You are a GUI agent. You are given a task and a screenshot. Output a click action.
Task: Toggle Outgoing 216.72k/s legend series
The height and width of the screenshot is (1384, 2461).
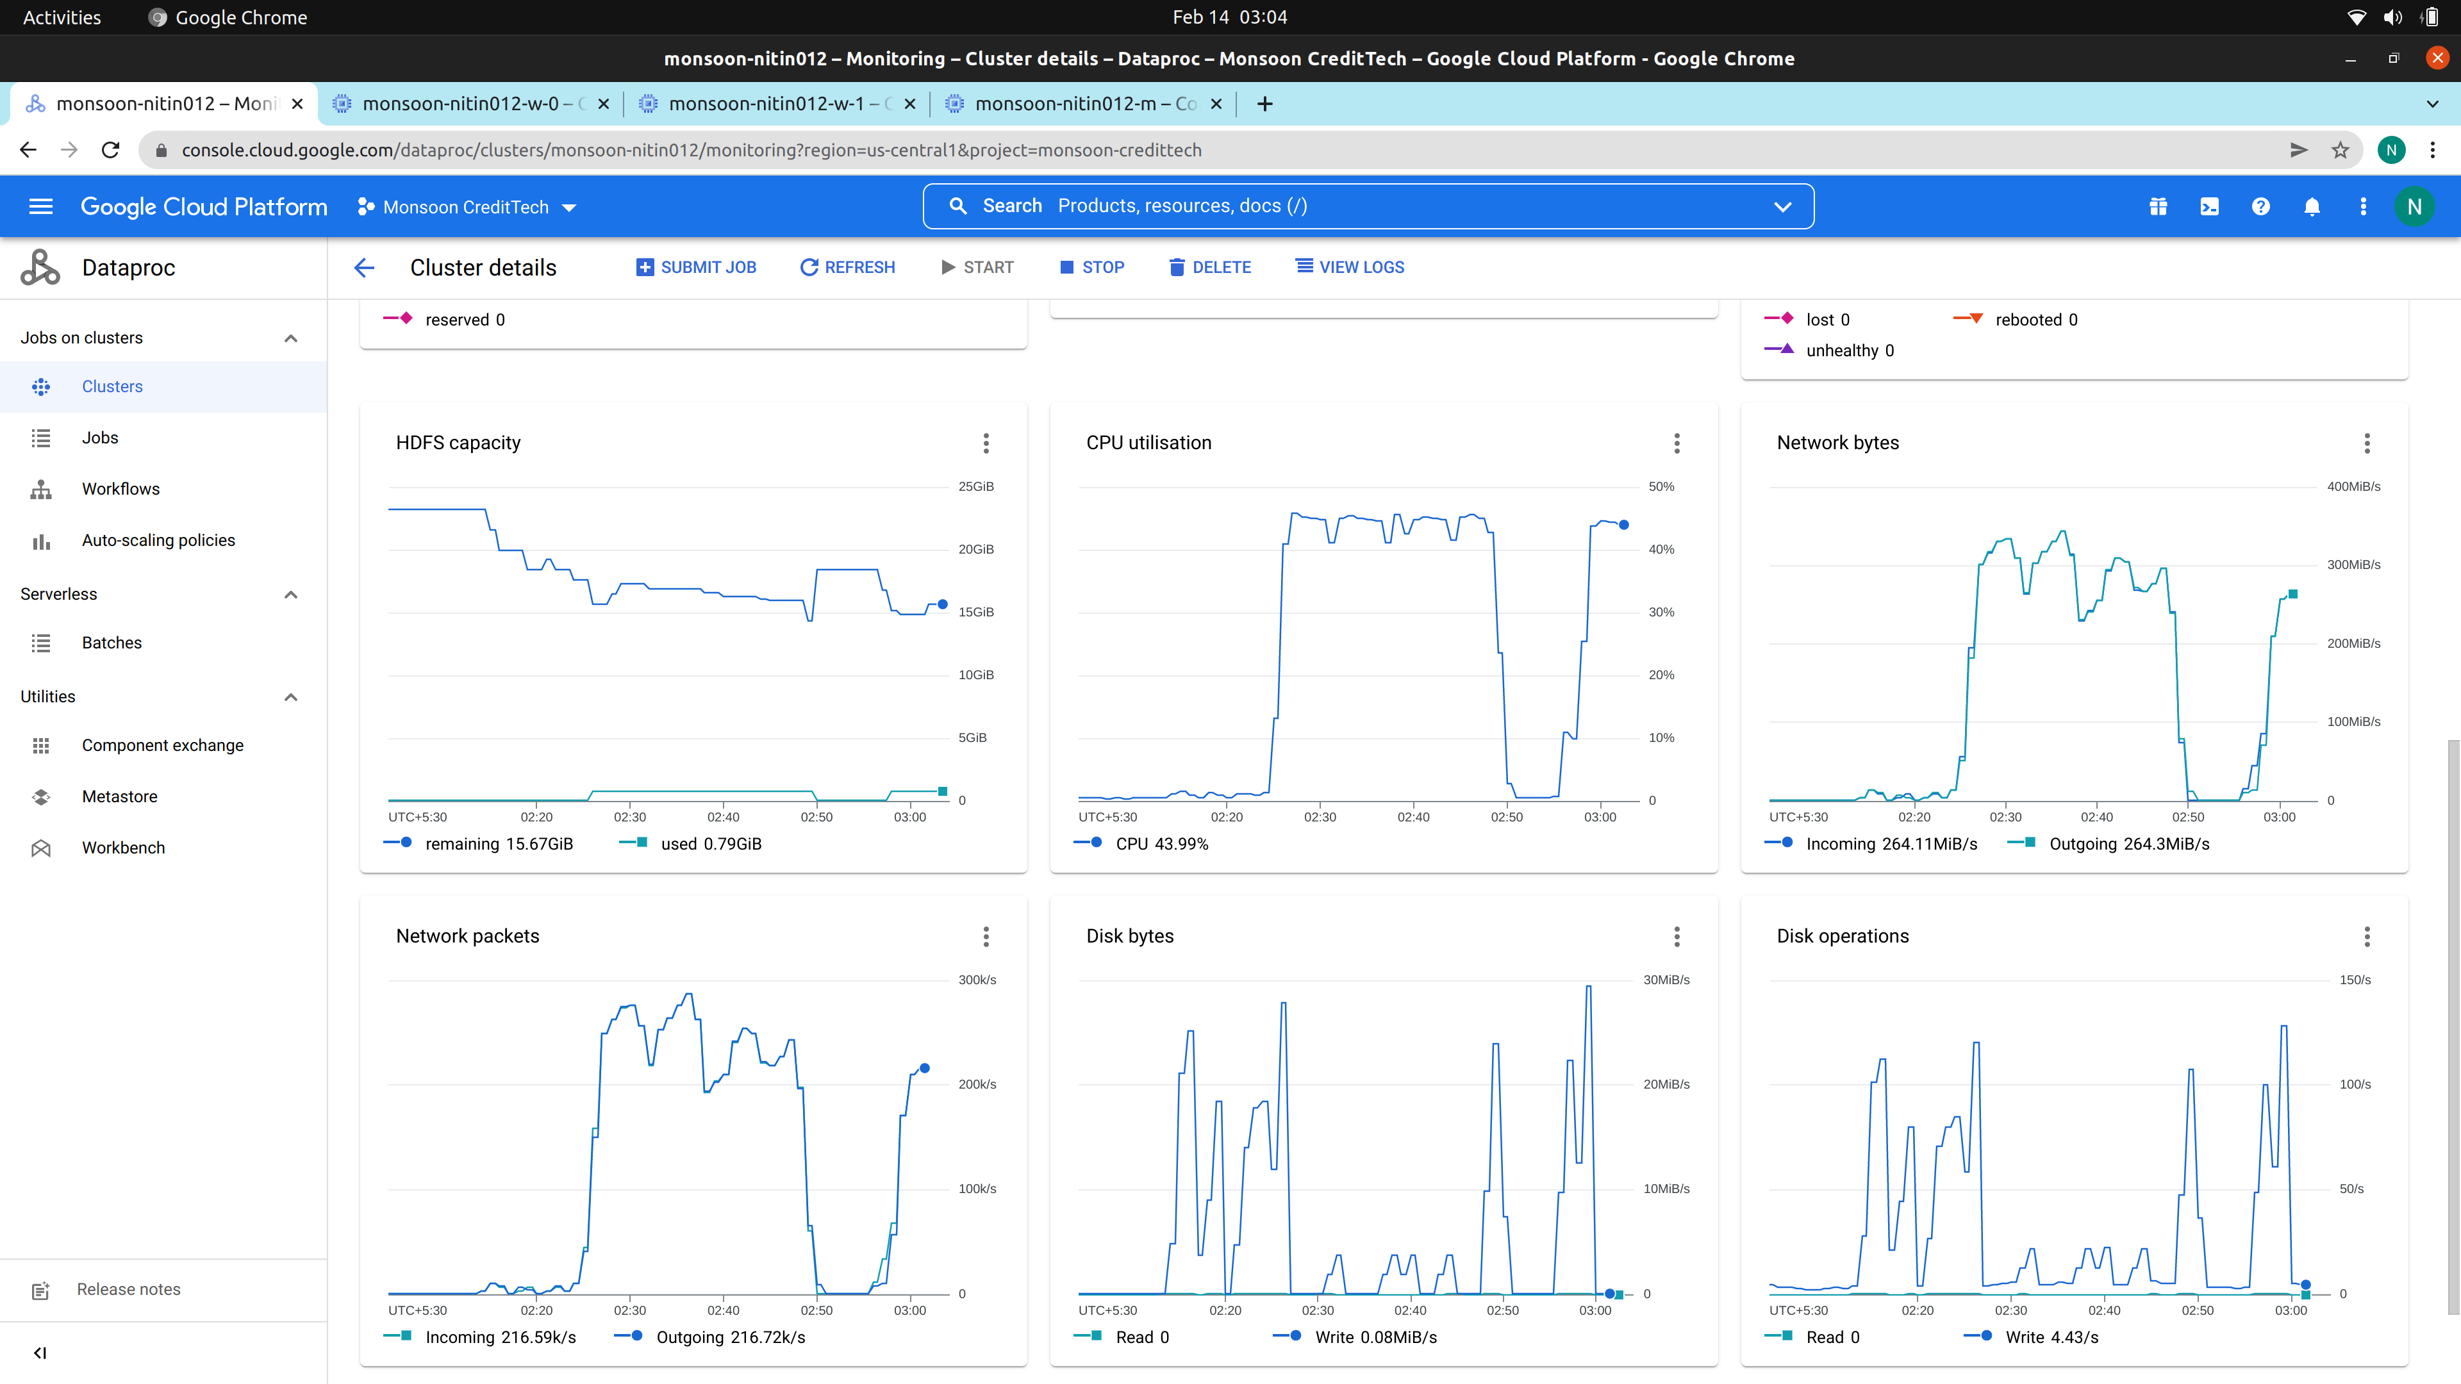click(710, 1338)
